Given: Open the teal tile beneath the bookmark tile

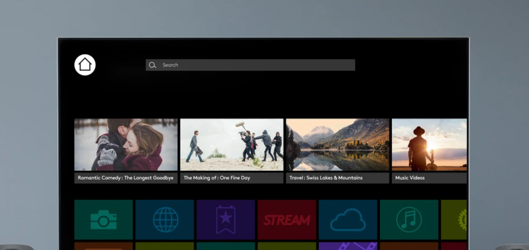Looking at the screenshot, I should pos(226,246).
